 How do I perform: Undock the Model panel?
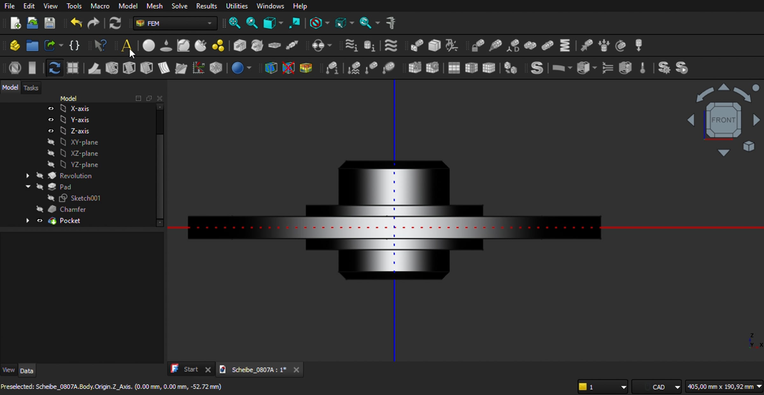point(149,99)
